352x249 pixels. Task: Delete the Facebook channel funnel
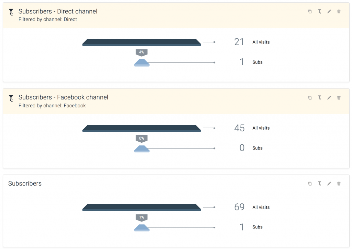click(339, 98)
